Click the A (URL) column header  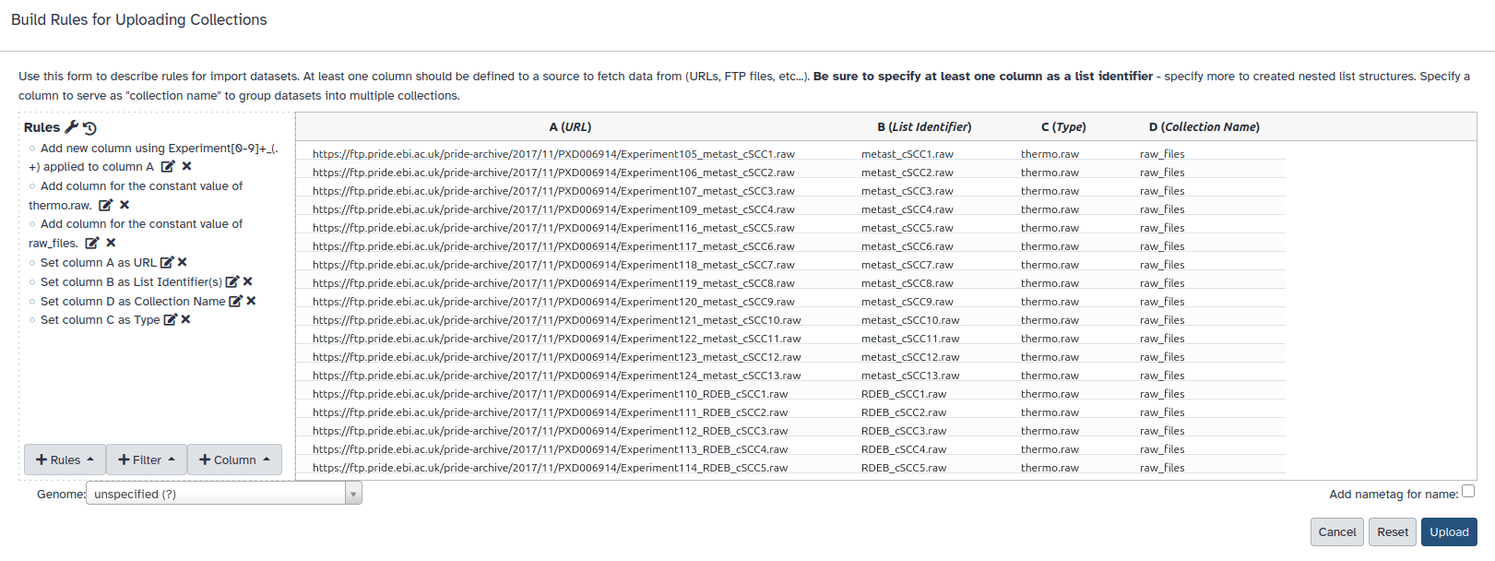570,127
